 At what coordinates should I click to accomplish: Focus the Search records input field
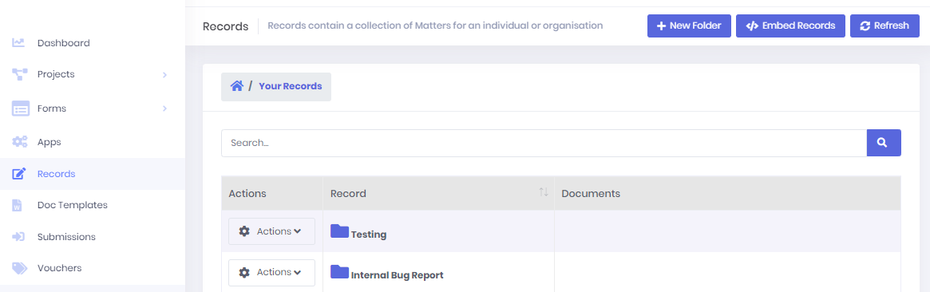point(544,143)
